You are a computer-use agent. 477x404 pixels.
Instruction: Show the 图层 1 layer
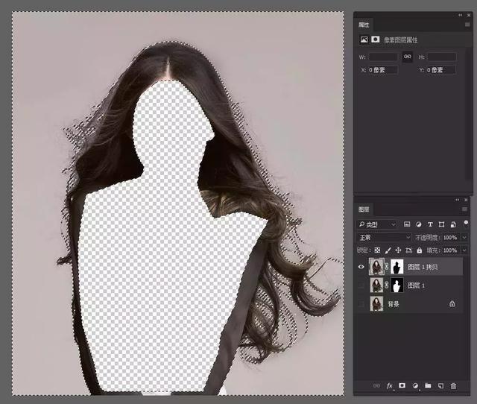point(362,285)
